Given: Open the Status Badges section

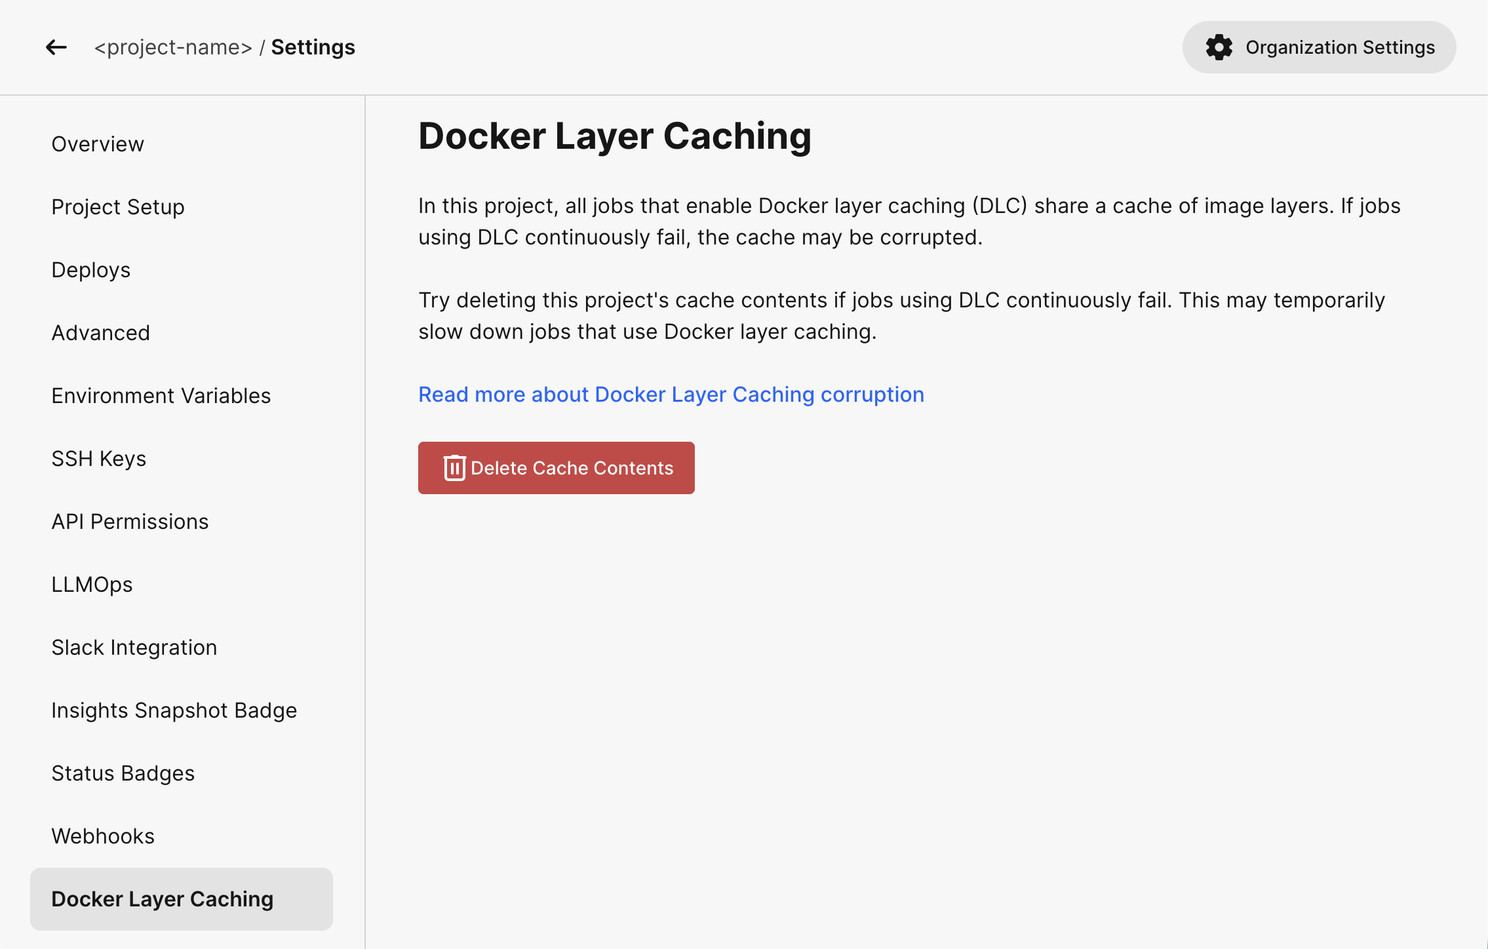Looking at the screenshot, I should [x=123, y=773].
